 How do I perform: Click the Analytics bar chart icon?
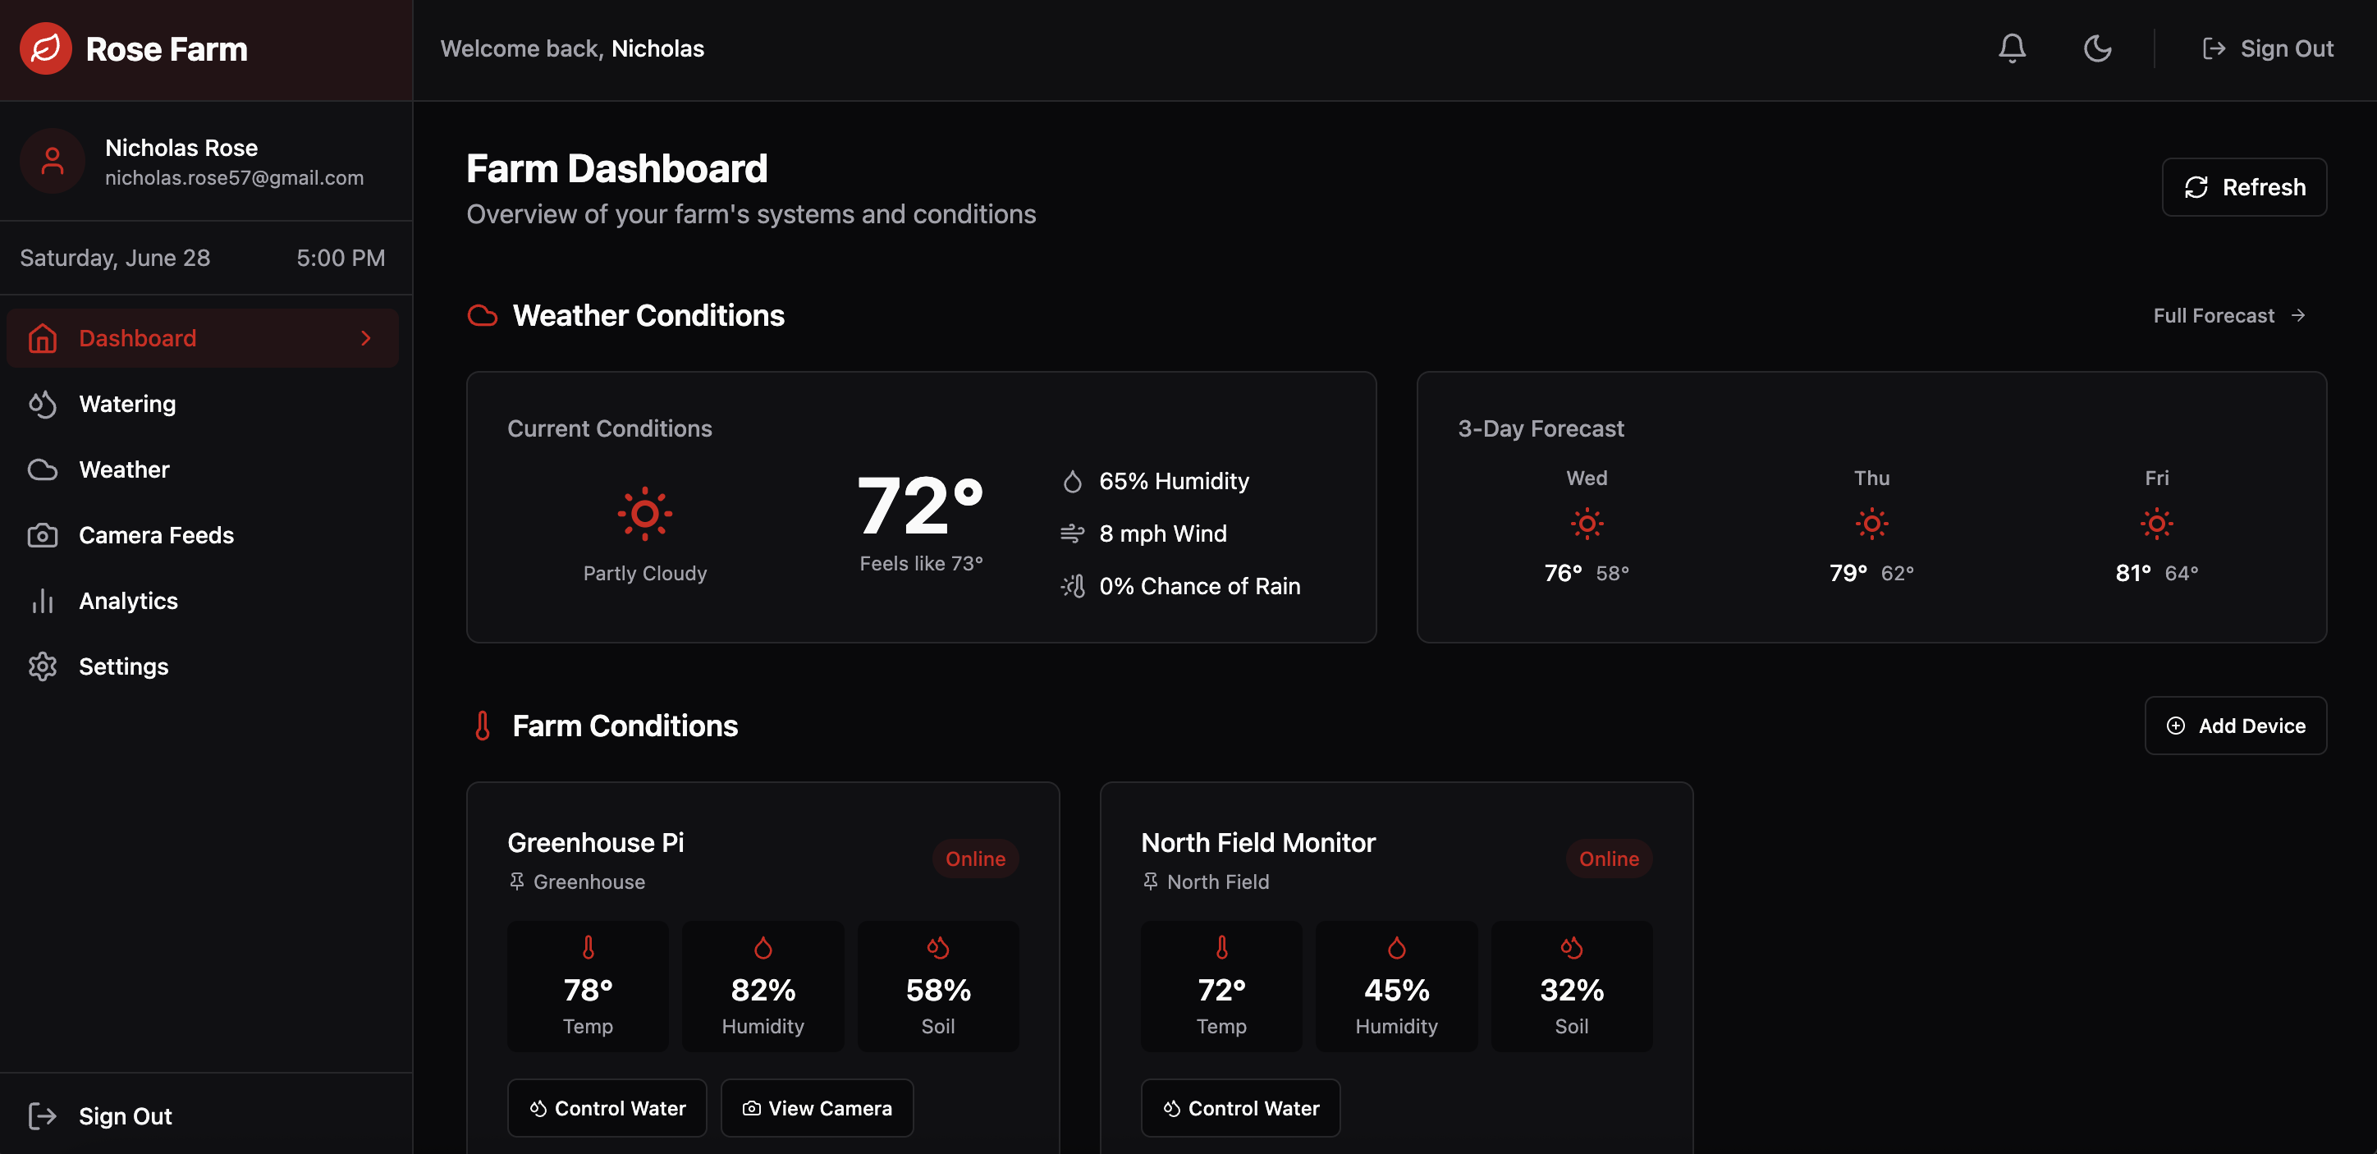click(x=43, y=601)
